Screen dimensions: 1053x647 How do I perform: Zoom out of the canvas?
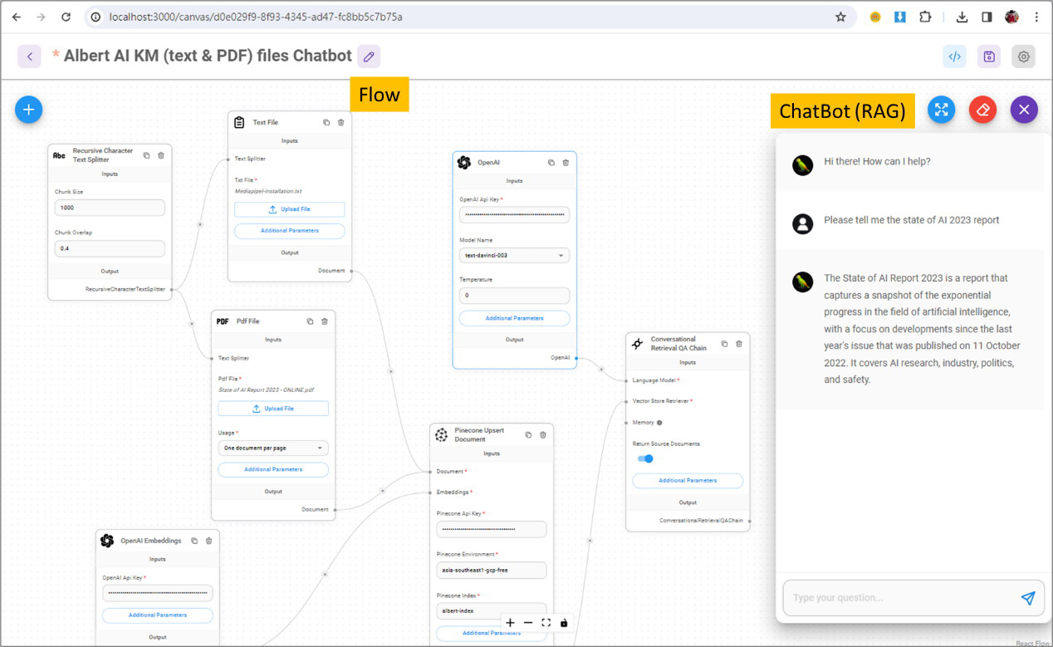point(528,623)
